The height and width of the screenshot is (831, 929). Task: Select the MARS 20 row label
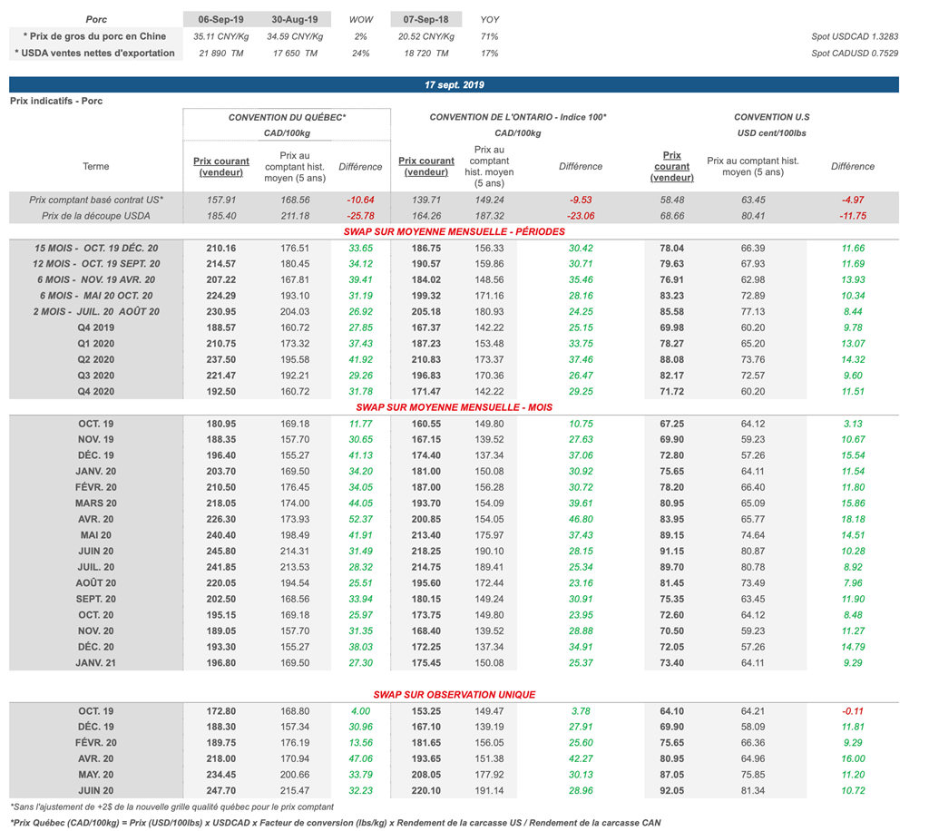pyautogui.click(x=95, y=503)
